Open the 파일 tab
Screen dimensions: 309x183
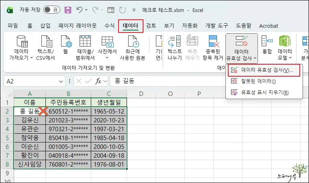click(x=13, y=26)
